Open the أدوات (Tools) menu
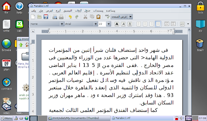 tap(78, 11)
